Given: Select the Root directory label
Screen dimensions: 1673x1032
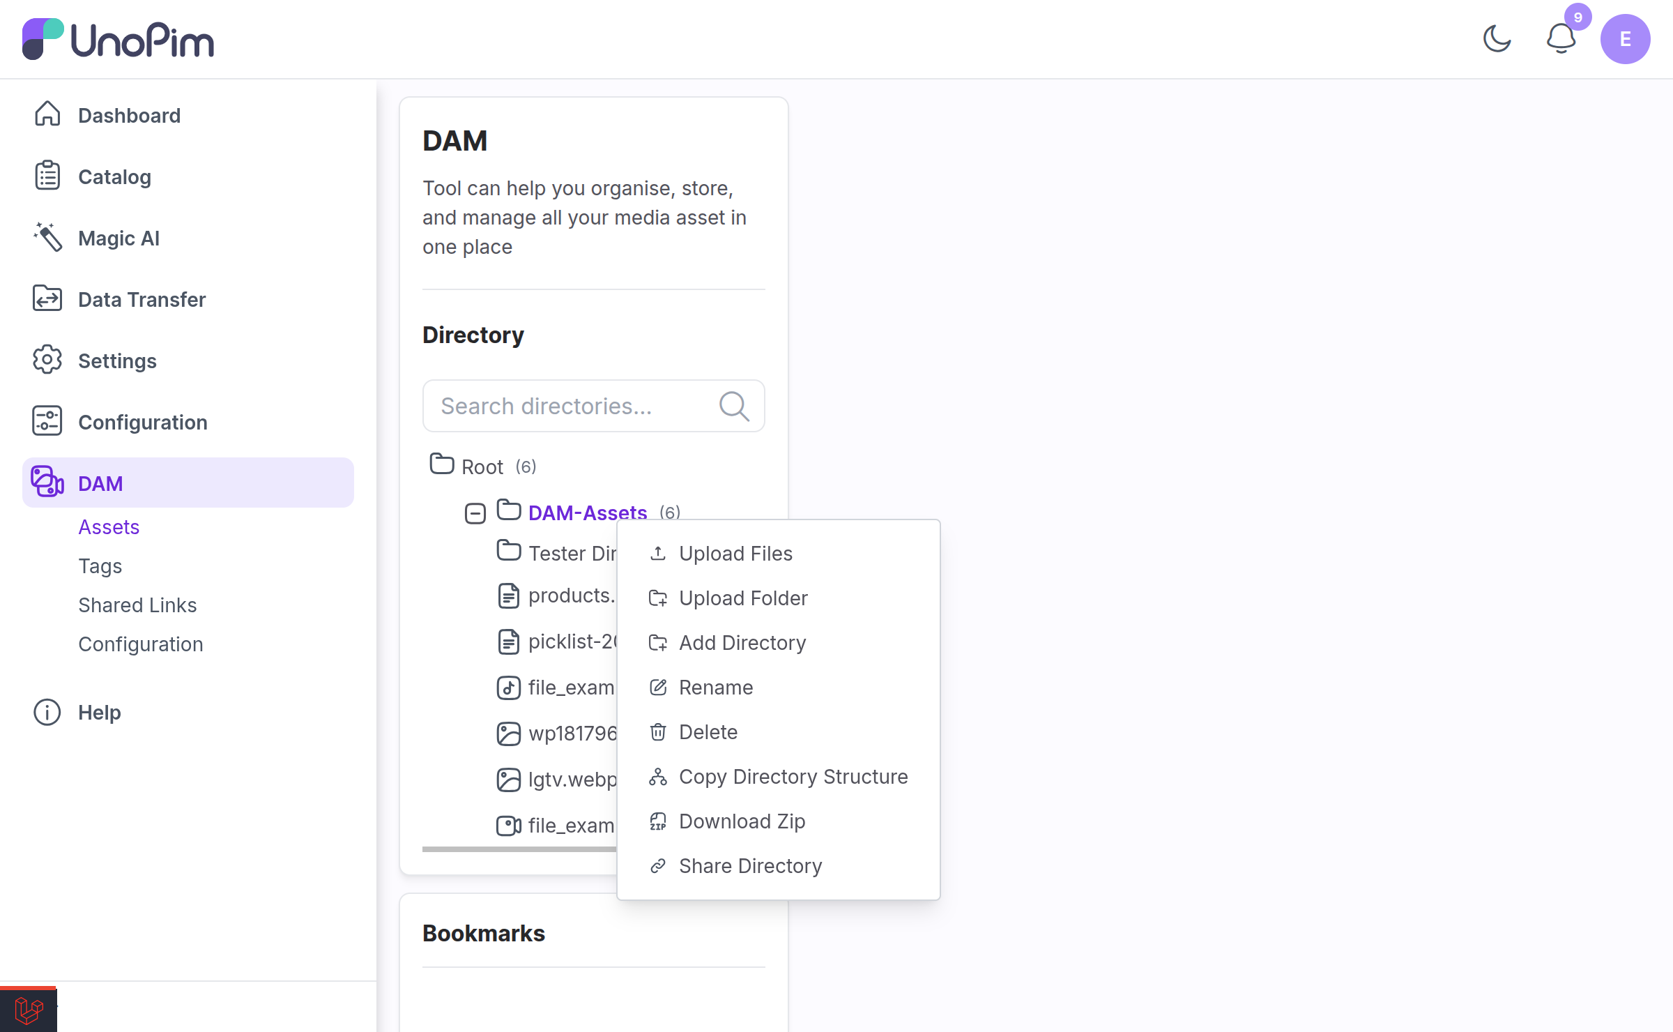Looking at the screenshot, I should [482, 467].
